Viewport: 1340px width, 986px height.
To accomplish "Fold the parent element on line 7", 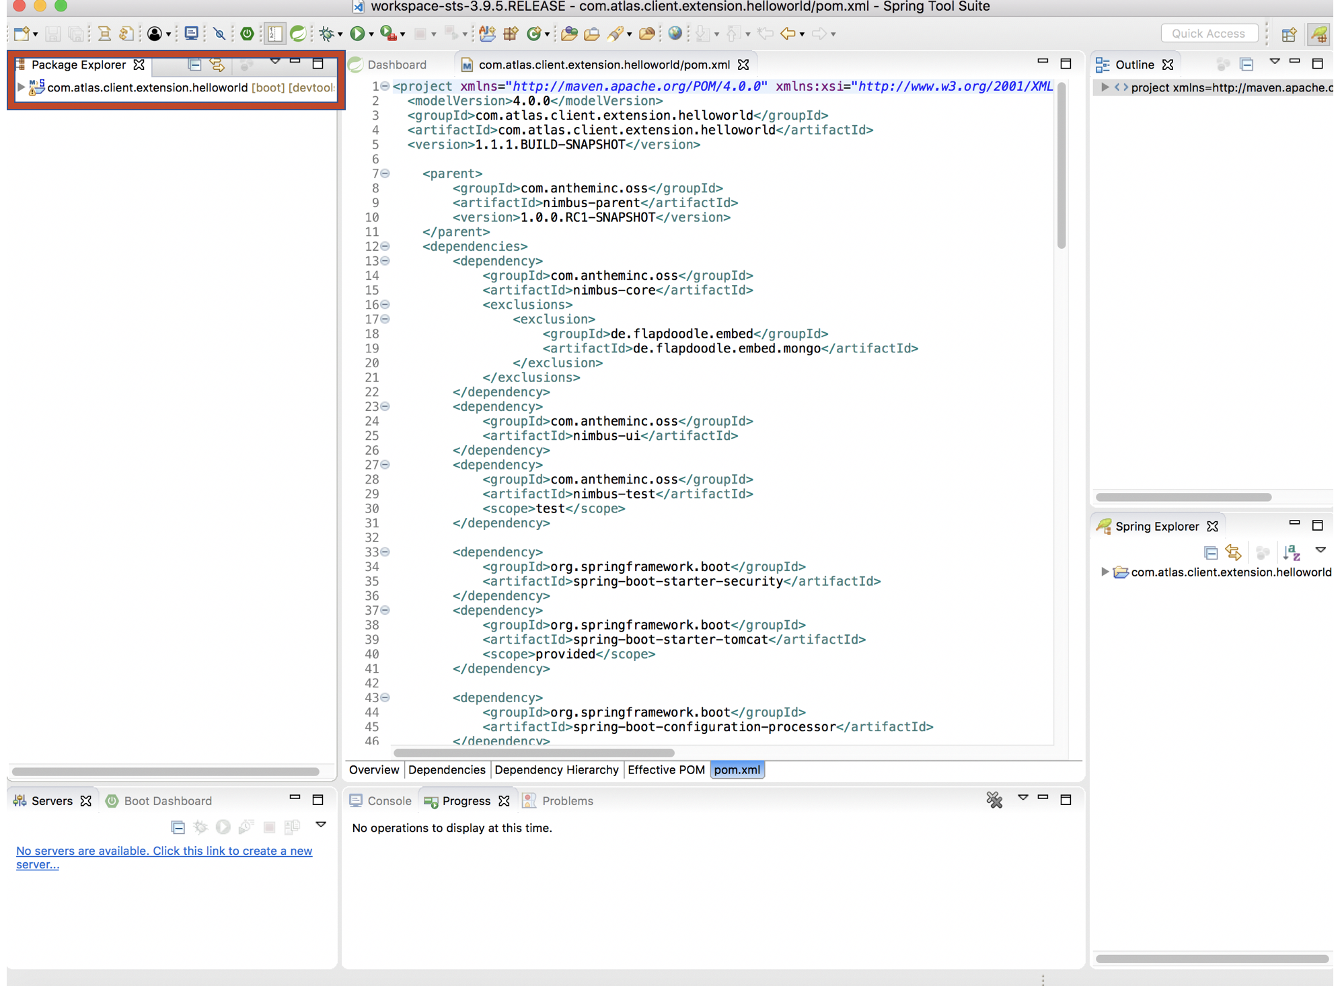I will (385, 174).
